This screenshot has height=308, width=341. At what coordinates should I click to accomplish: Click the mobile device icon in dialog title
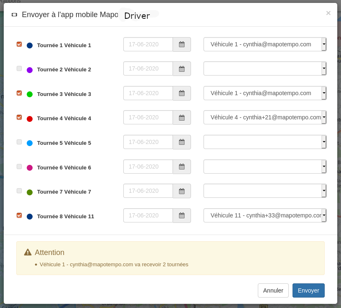pos(14,15)
